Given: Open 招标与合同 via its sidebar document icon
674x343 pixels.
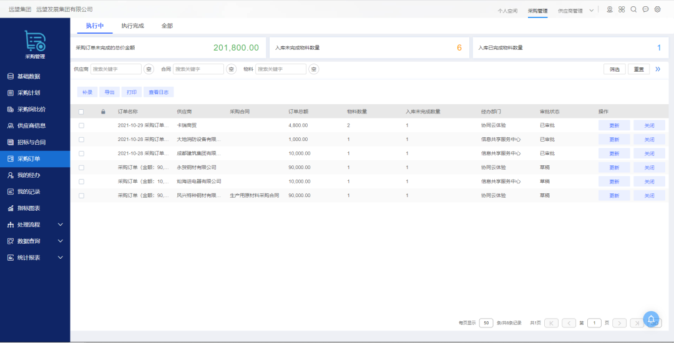Looking at the screenshot, I should click(x=11, y=142).
